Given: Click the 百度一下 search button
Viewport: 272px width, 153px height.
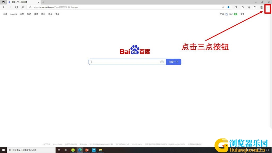Looking at the screenshot, I should click(x=173, y=62).
